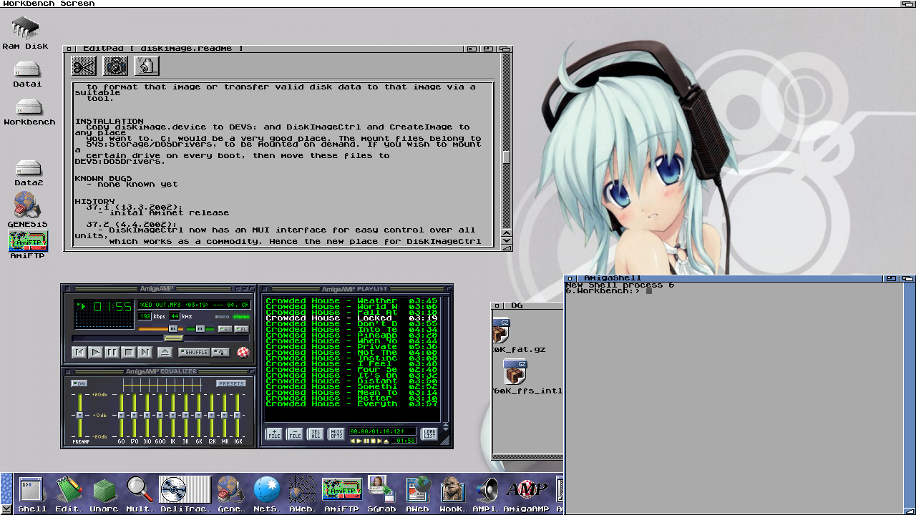Toggle the EQ window button
Viewport: 916px width, 515px height.
(x=225, y=329)
